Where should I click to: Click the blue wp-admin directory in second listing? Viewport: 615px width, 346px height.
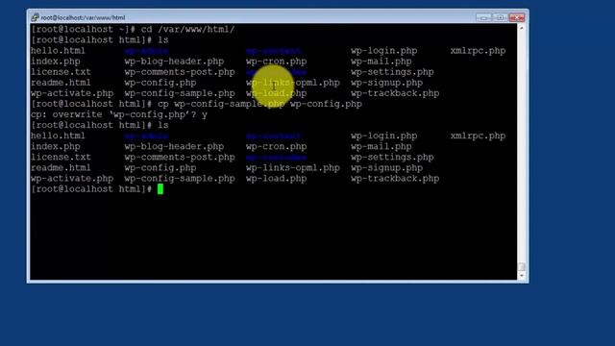[x=147, y=136]
